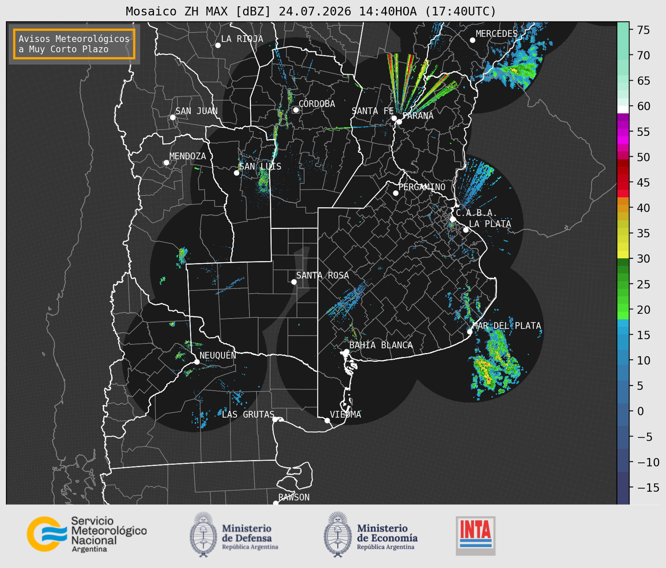Click the Bahía Blanca city marker
666x568 pixels.
coord(346,352)
